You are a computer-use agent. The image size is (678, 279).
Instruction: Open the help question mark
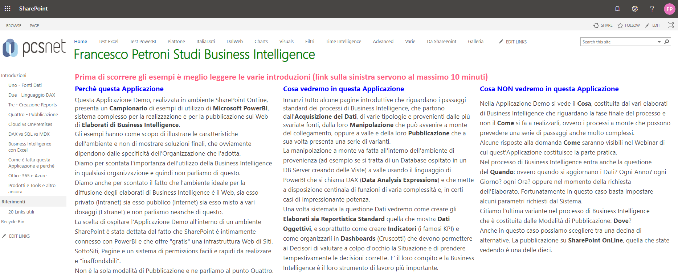click(x=652, y=9)
